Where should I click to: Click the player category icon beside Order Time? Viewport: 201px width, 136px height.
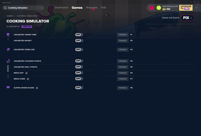tap(8, 35)
